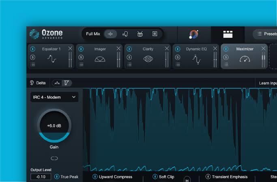Solo the Dynamic EQ module
277x182 pixels.
pos(178,58)
